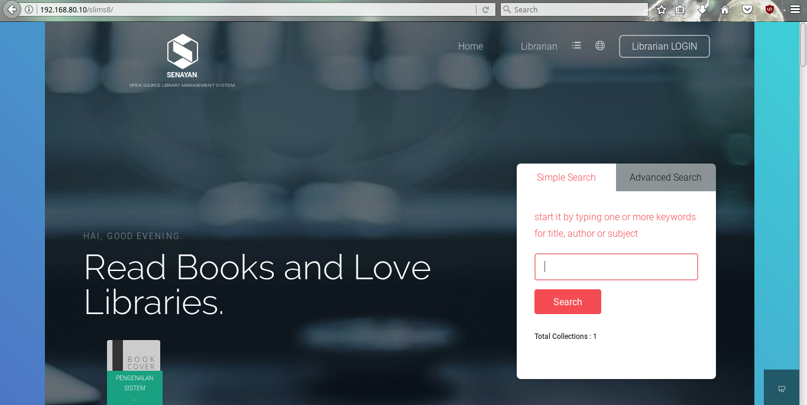Viewport: 807px width, 405px height.
Task: Open the browser hamburger menu
Action: (795, 9)
